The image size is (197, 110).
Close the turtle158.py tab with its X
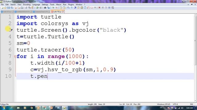point(63,12)
